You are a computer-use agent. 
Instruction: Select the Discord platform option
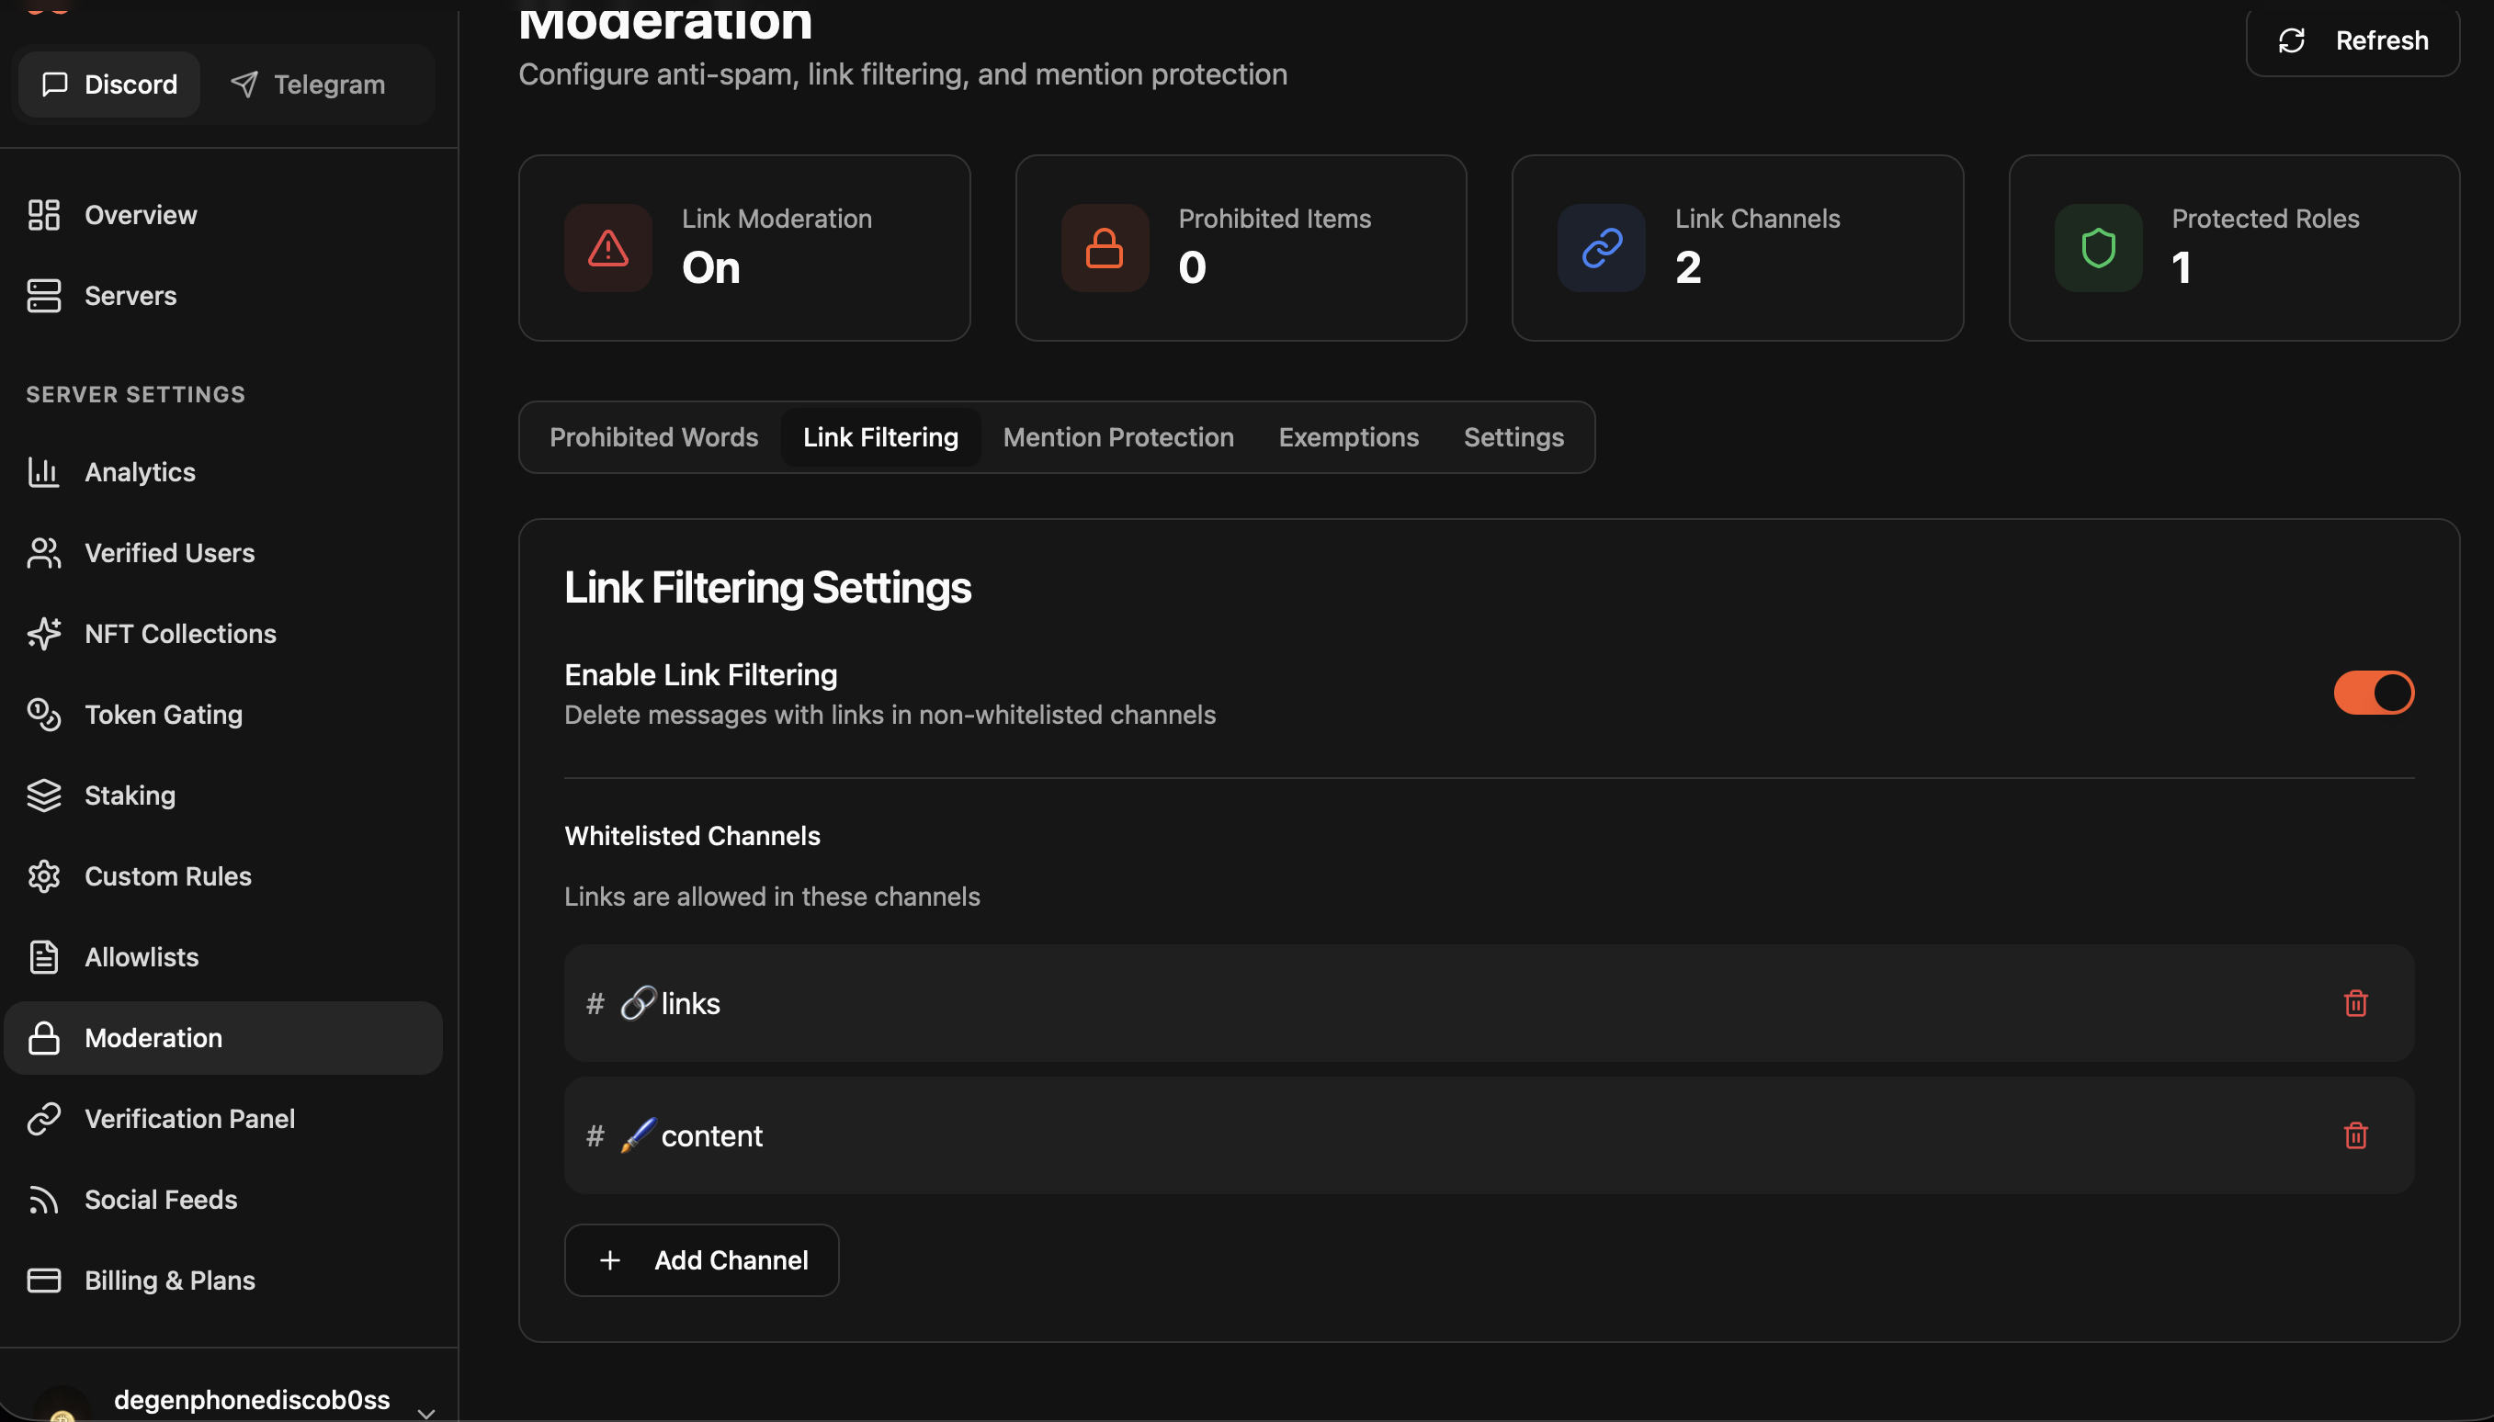point(108,84)
